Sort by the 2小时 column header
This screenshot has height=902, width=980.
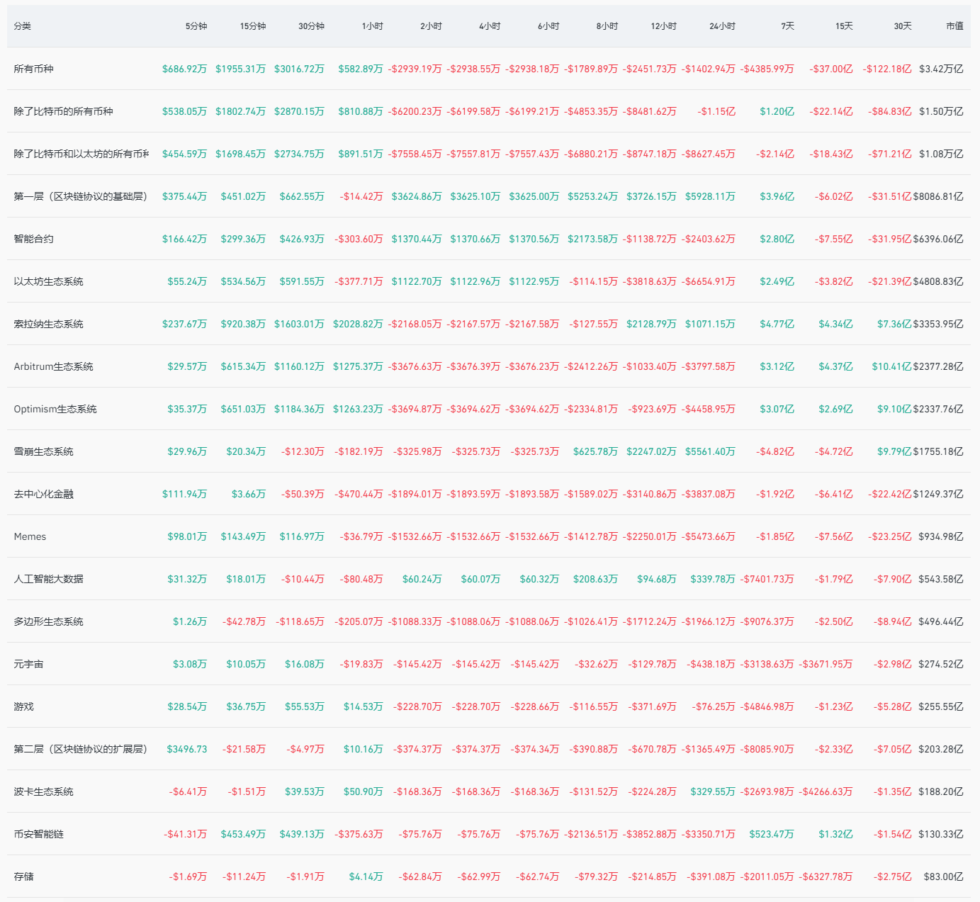[x=431, y=26]
